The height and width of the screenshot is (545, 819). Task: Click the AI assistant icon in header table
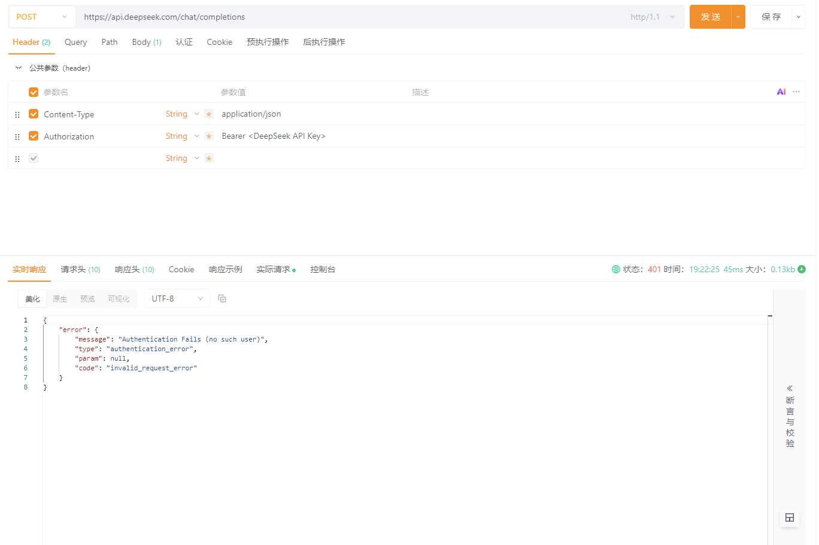781,92
